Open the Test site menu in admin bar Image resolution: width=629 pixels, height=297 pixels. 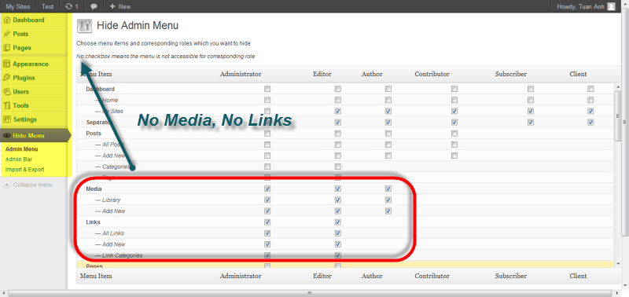pos(48,6)
